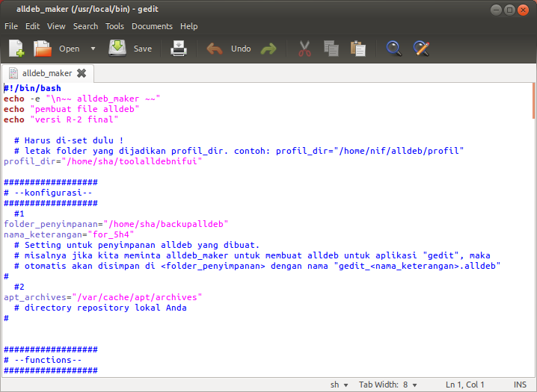
Task: Click the Undo text label
Action: tap(241, 49)
